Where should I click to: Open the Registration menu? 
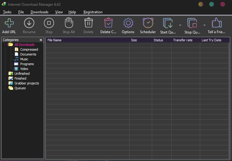pos(93,12)
